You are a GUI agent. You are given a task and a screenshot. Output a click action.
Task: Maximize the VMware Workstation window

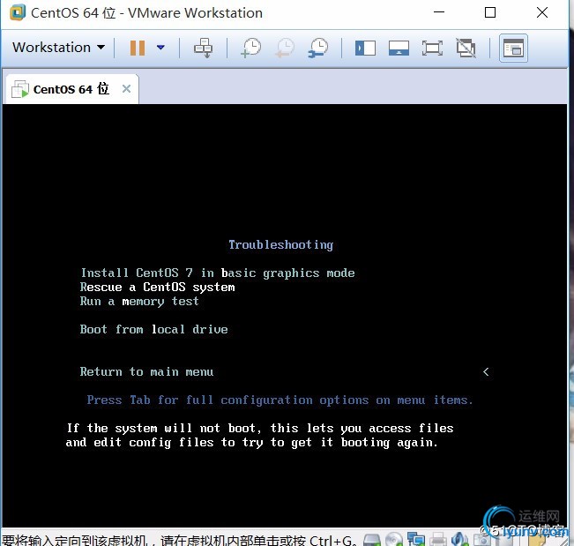coord(490,12)
